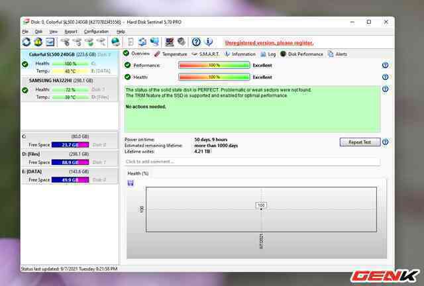
Task: Select the SAMSUNG HA322HI disk entry
Action: coord(70,89)
